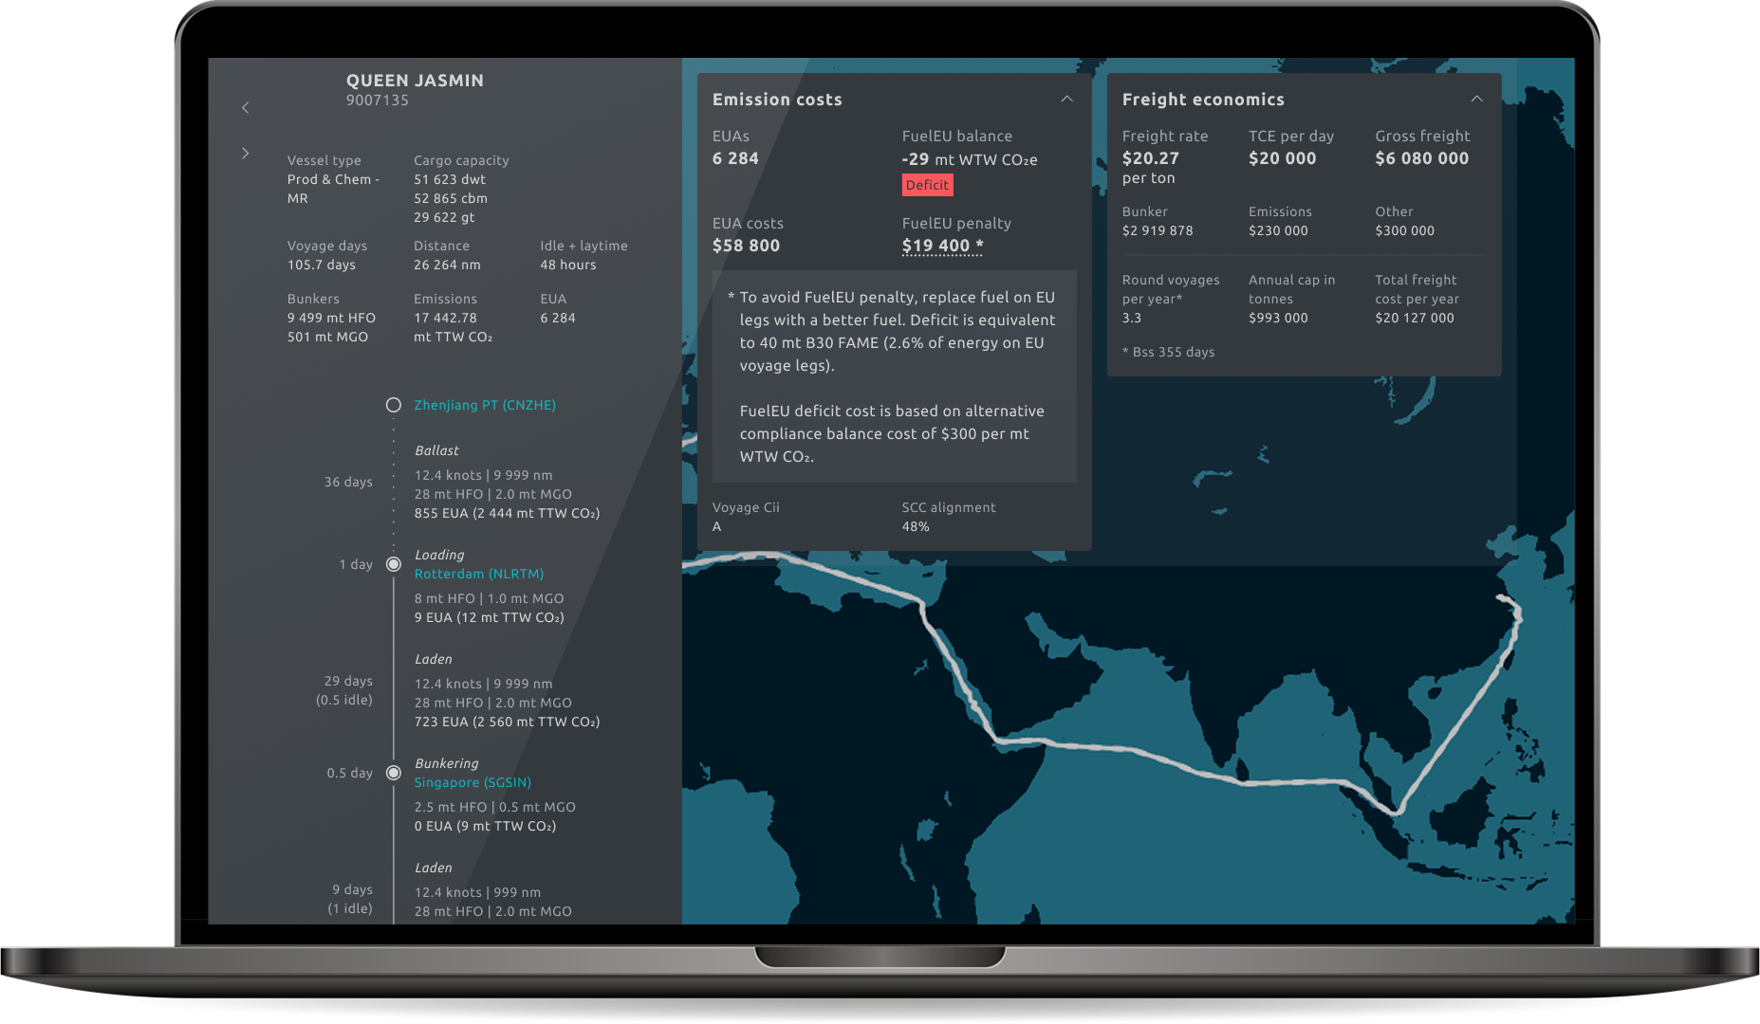This screenshot has height=1024, width=1760.
Task: Click the EUA costs $58 800 value
Action: click(746, 246)
